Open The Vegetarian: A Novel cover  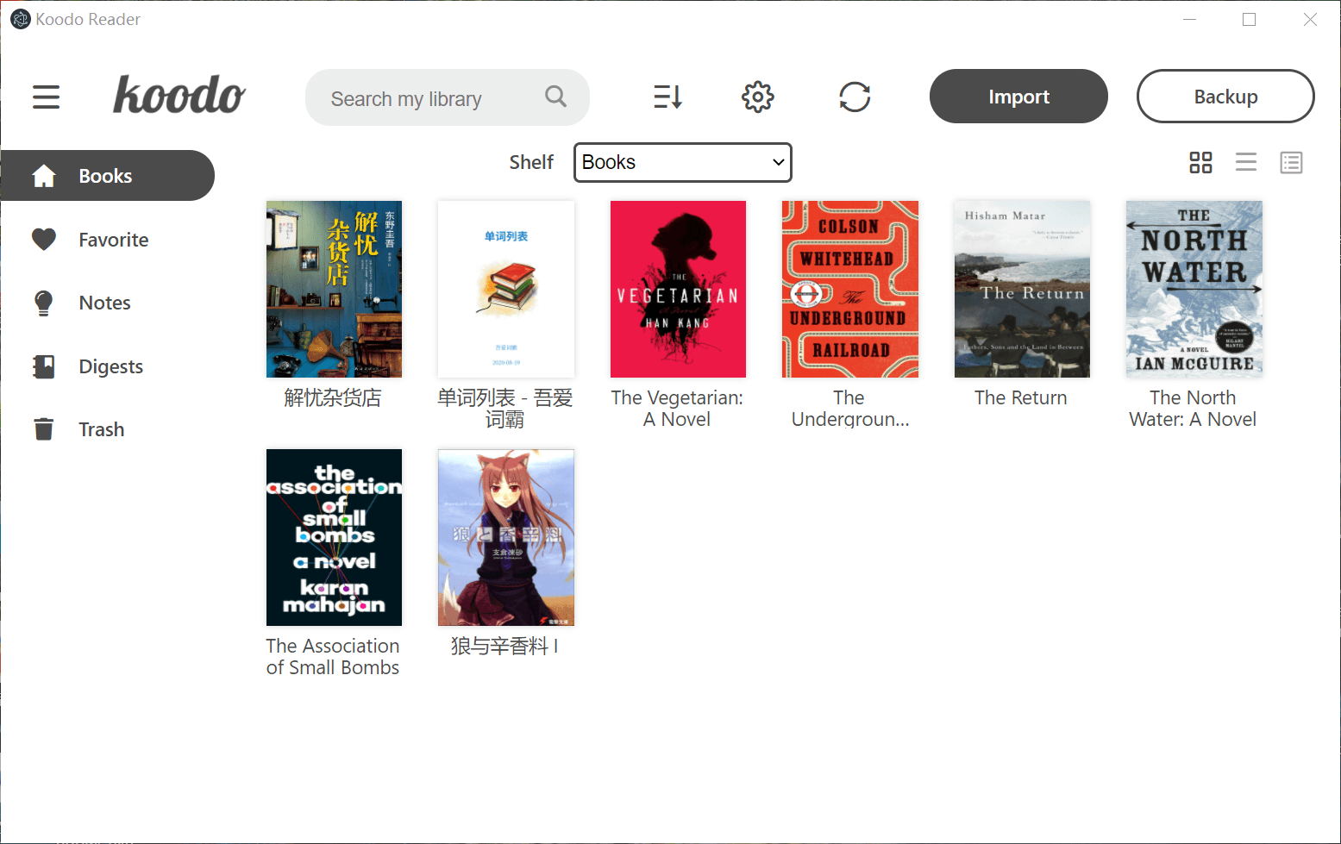(678, 289)
